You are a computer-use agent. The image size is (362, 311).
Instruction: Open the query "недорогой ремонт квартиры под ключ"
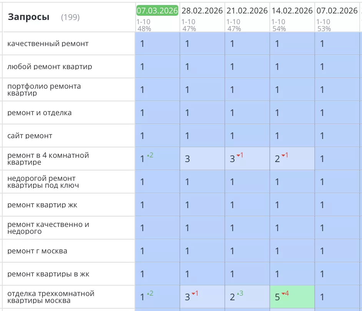43,182
